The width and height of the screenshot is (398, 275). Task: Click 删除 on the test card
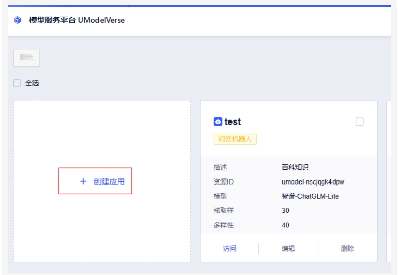347,248
